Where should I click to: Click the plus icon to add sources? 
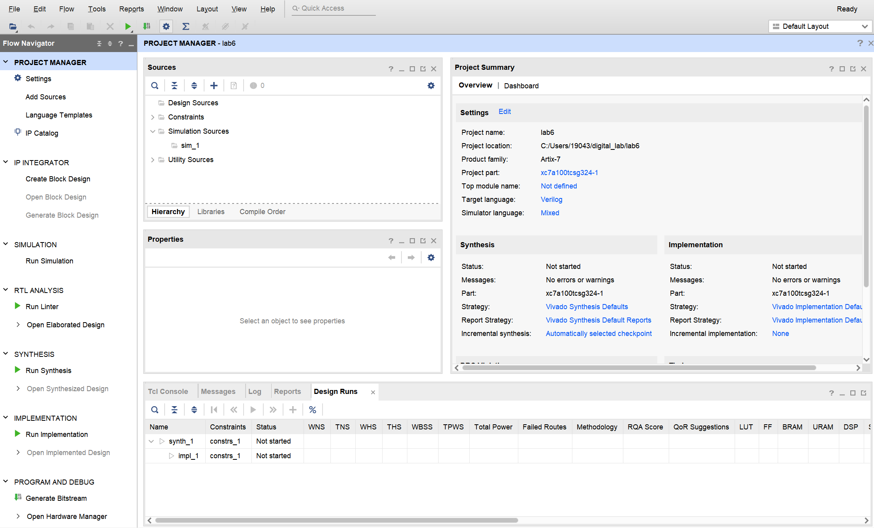point(214,86)
